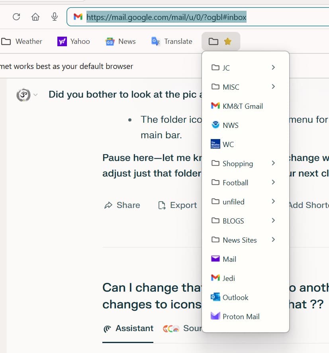Screen dimensions: 329x353
Task: Activate the microphone voice input icon
Action: (x=55, y=17)
